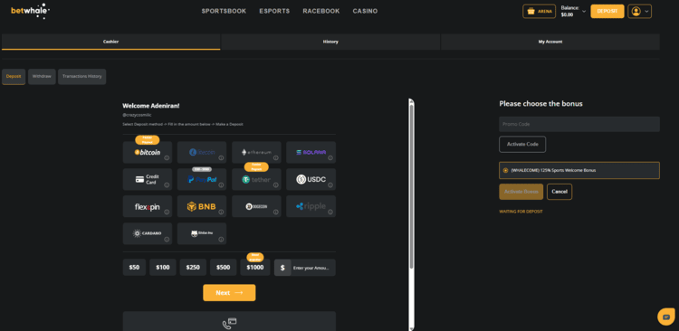Open the info icon on the USDC tile
Image resolution: width=679 pixels, height=331 pixels.
330,185
